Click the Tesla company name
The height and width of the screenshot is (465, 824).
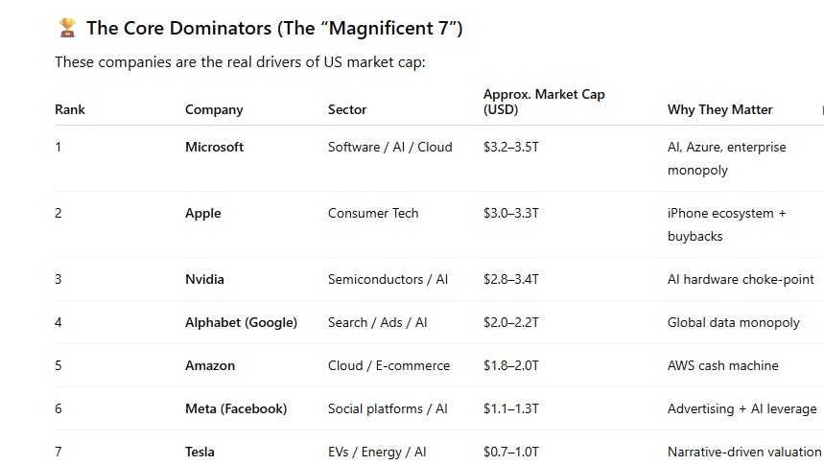click(200, 452)
